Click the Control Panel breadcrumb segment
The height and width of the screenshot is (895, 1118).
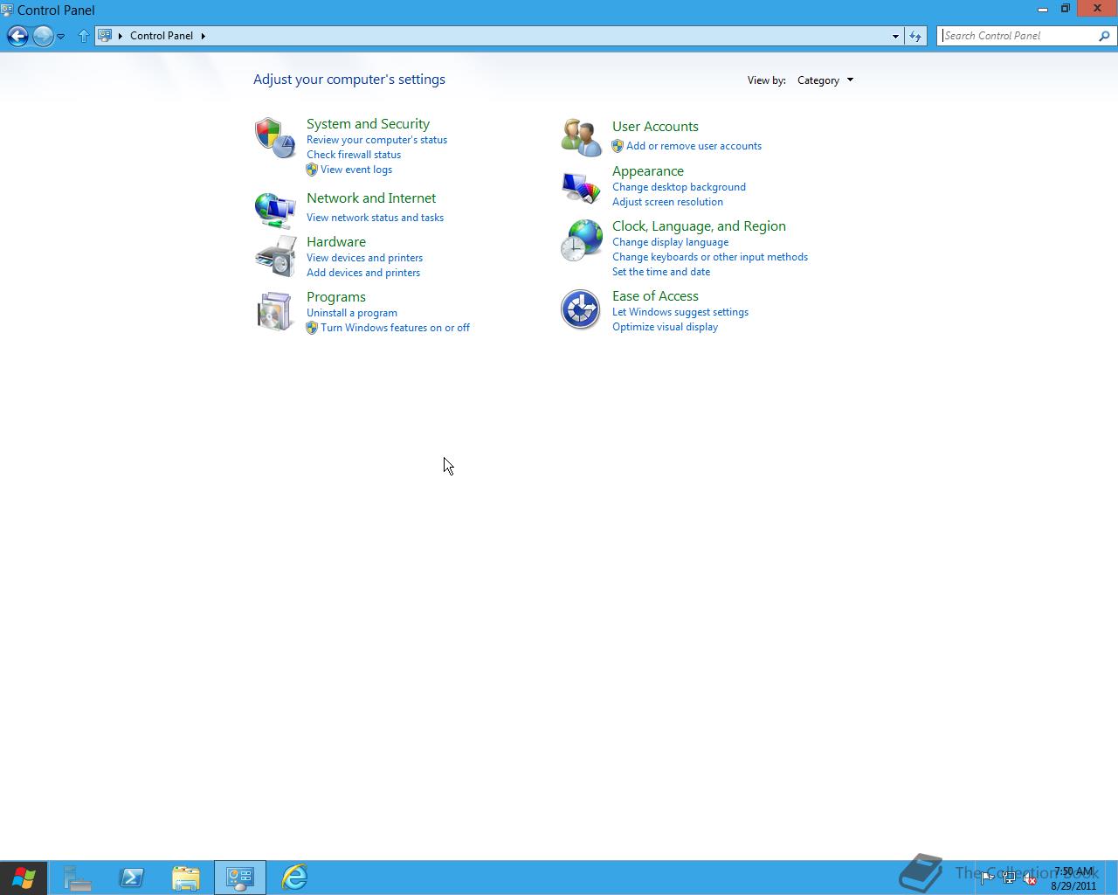point(162,36)
